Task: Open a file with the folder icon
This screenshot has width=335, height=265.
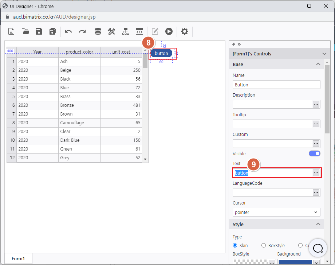Action: pos(25,31)
